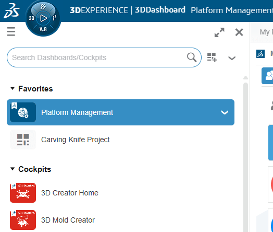Select the compass north social quadrant
Image resolution: width=273 pixels, height=232 pixels.
43,7
